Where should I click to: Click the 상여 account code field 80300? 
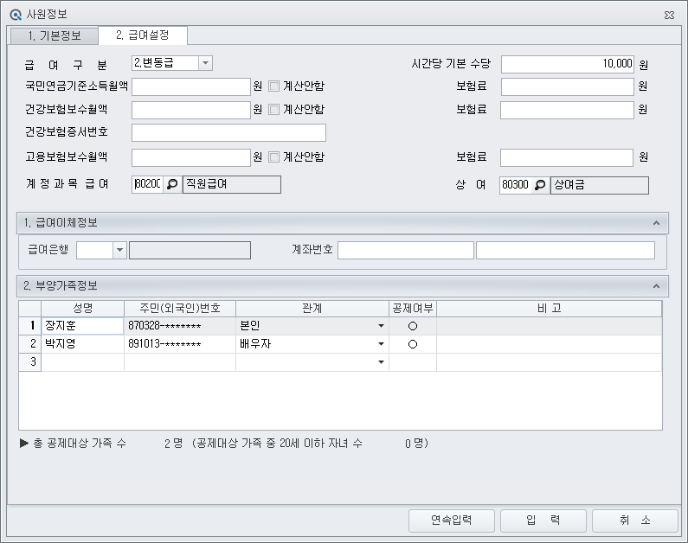(516, 185)
